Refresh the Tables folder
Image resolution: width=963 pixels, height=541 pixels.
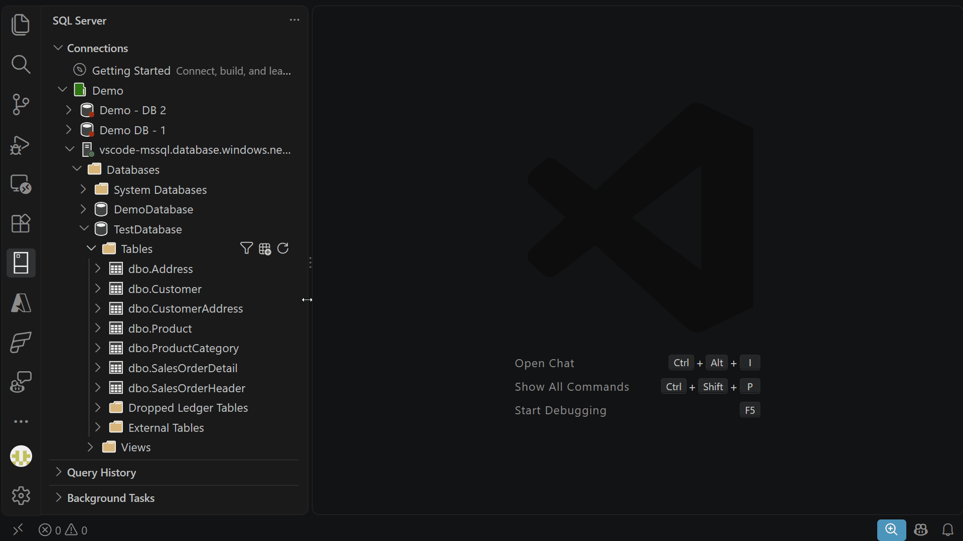[283, 248]
